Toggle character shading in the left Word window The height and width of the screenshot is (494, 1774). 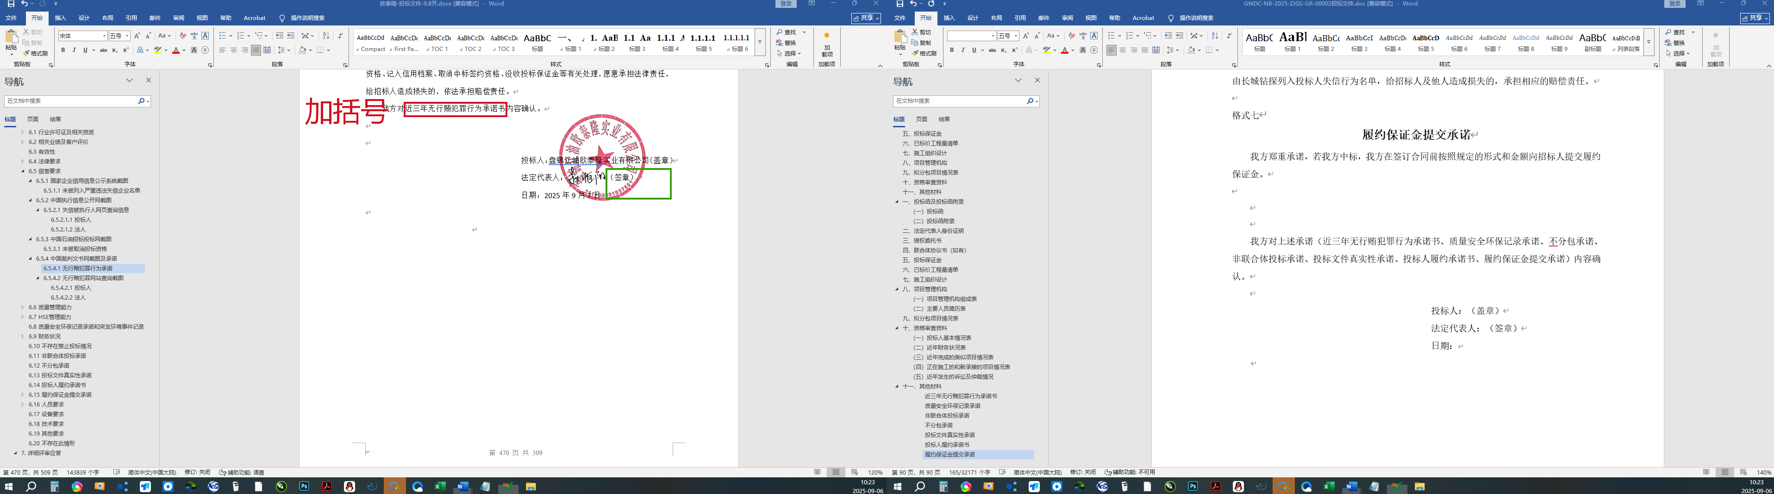point(194,50)
